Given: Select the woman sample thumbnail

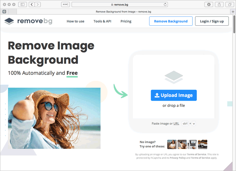Looking at the screenshot, I should (x=172, y=144).
